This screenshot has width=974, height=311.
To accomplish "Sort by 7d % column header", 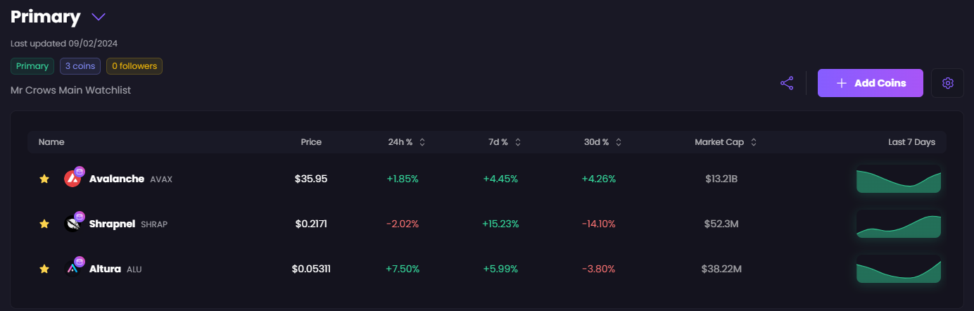I will click(498, 142).
